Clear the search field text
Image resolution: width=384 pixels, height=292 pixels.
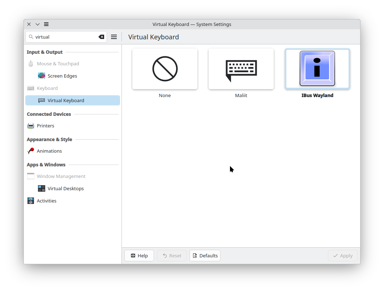(x=101, y=36)
